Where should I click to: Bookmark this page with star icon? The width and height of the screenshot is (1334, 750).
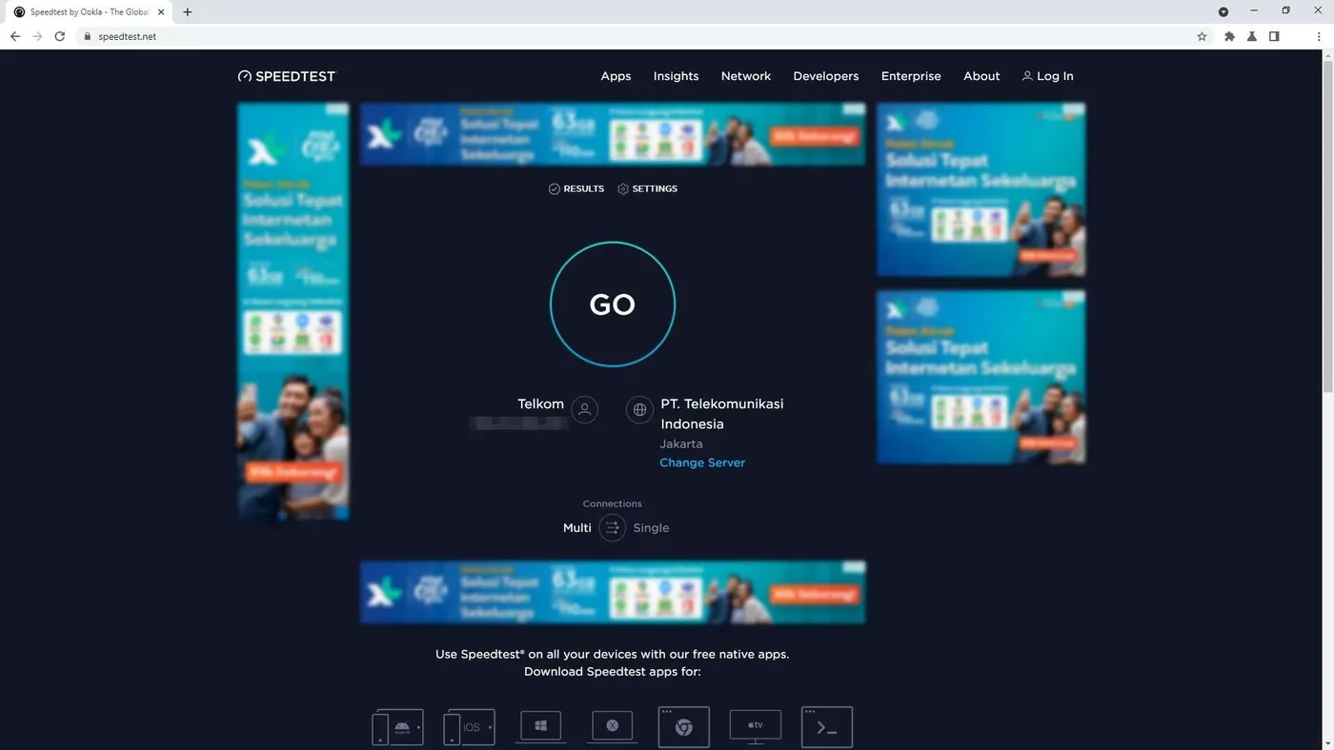[1202, 36]
